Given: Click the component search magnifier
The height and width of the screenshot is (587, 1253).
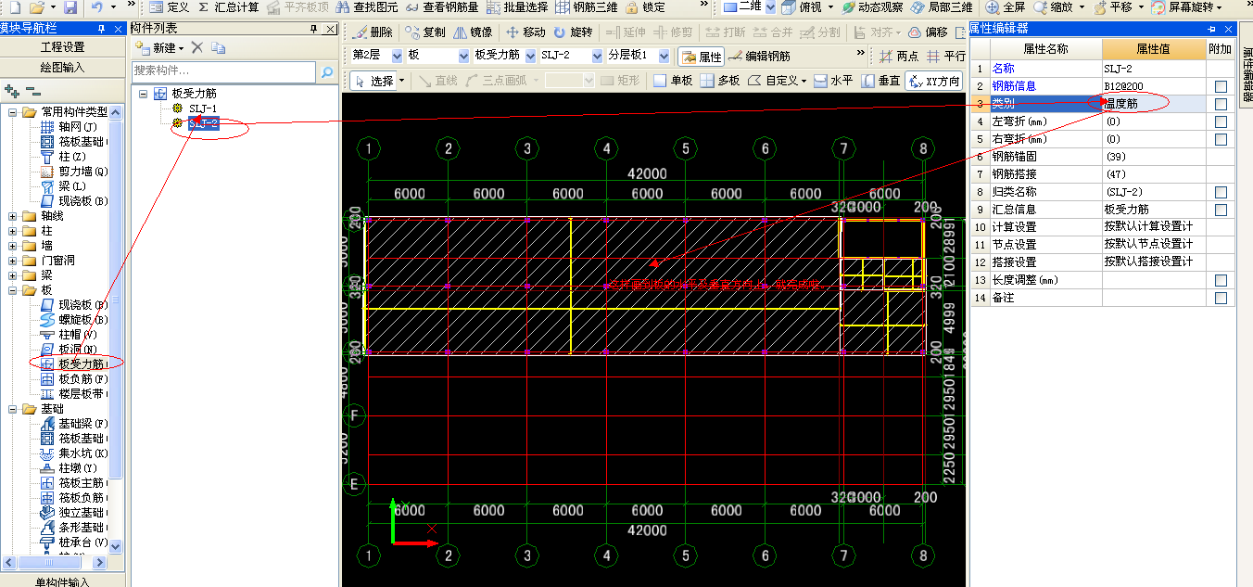Looking at the screenshot, I should click(327, 70).
